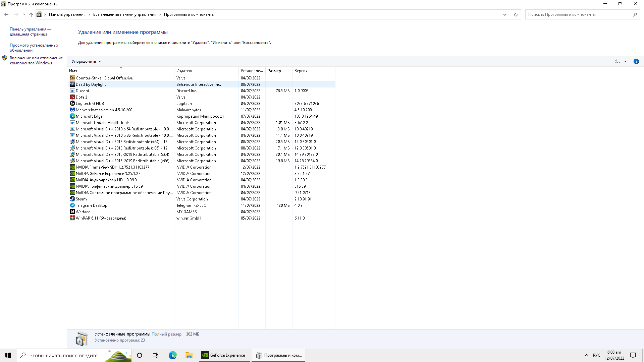Switch the РУС input language indicator

(596, 355)
